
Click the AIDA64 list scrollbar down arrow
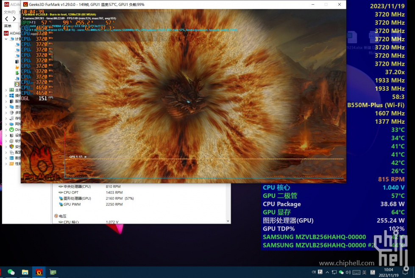point(228,221)
